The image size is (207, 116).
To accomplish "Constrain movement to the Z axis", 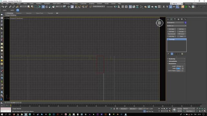I will 170,7.
